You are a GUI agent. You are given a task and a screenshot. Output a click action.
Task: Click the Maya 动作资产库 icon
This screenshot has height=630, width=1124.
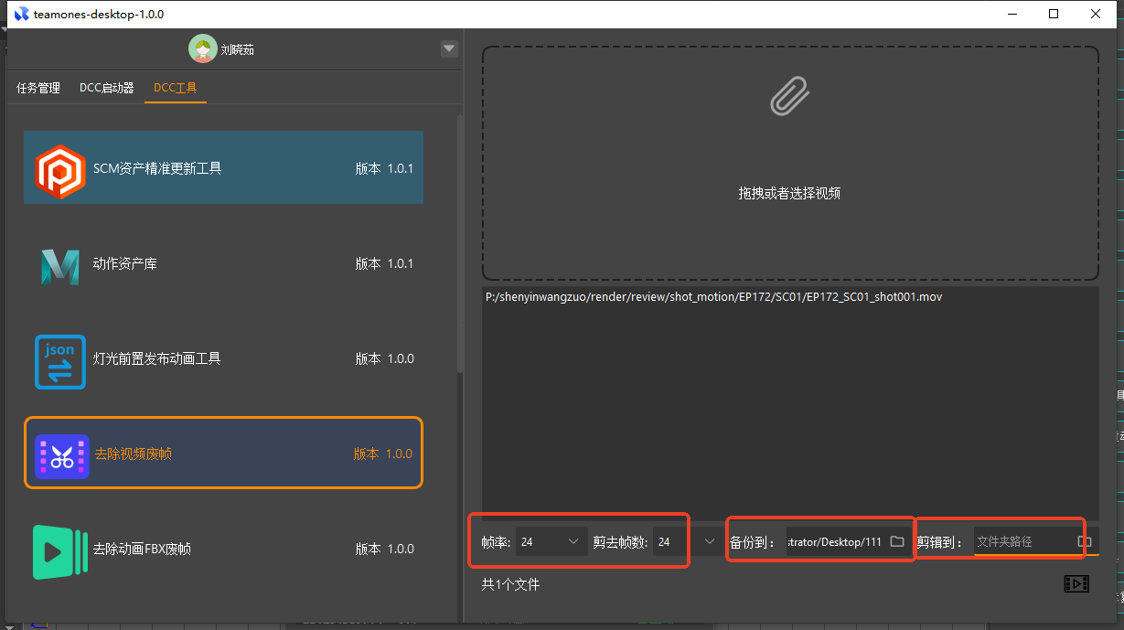59,264
